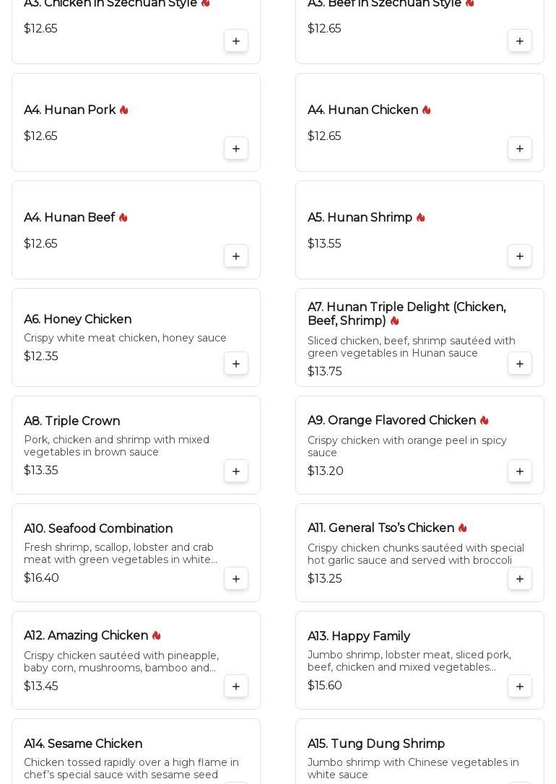Add A9. Orange Flavored Chicken to cart
556x784 pixels.
pos(520,471)
